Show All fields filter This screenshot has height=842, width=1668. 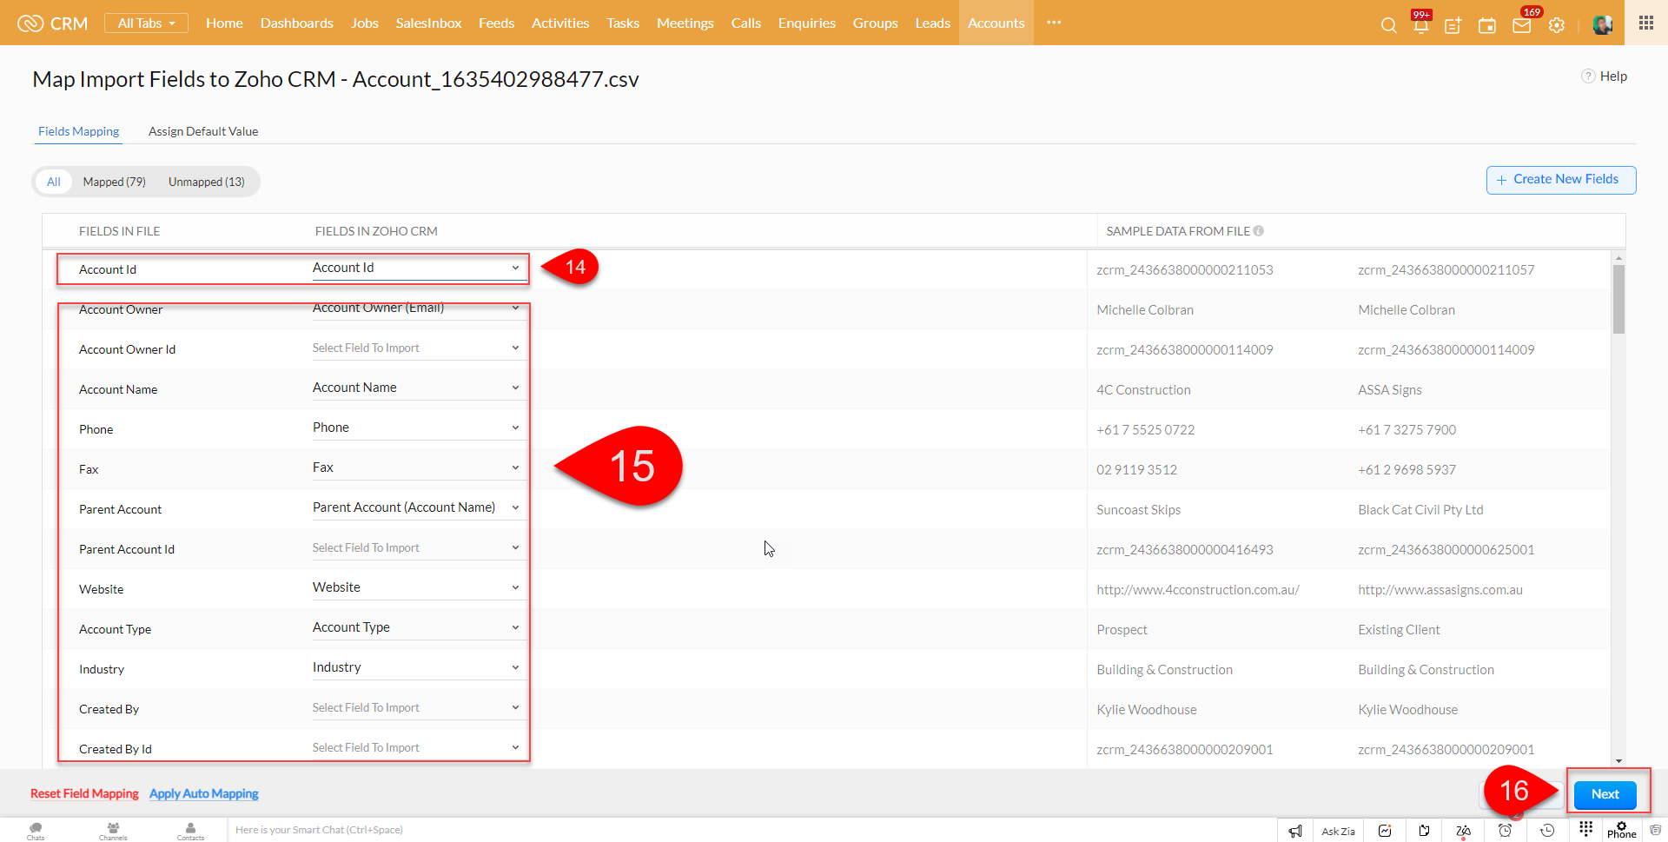tap(54, 182)
